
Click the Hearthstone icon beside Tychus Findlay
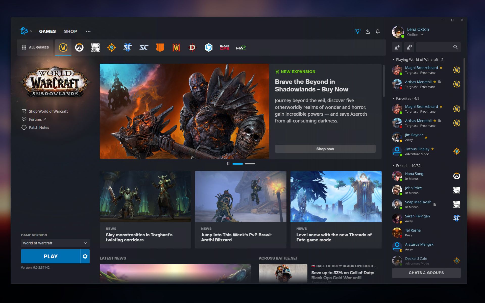pos(456,151)
